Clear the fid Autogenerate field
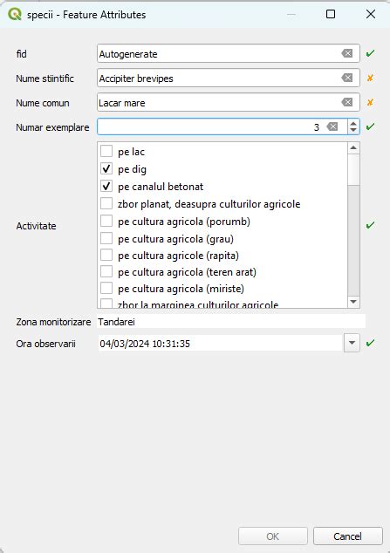 [347, 53]
